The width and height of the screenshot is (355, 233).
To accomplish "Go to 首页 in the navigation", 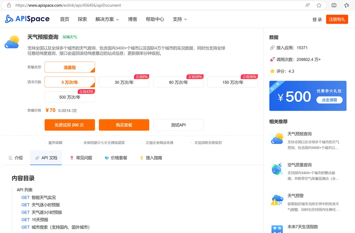I will click(64, 19).
